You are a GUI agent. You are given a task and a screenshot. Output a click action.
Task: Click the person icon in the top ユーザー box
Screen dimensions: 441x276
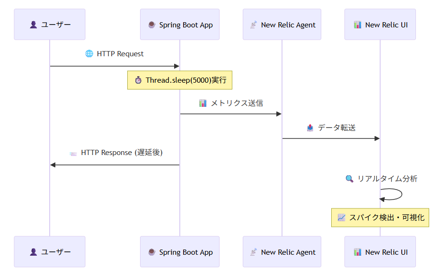click(34, 25)
